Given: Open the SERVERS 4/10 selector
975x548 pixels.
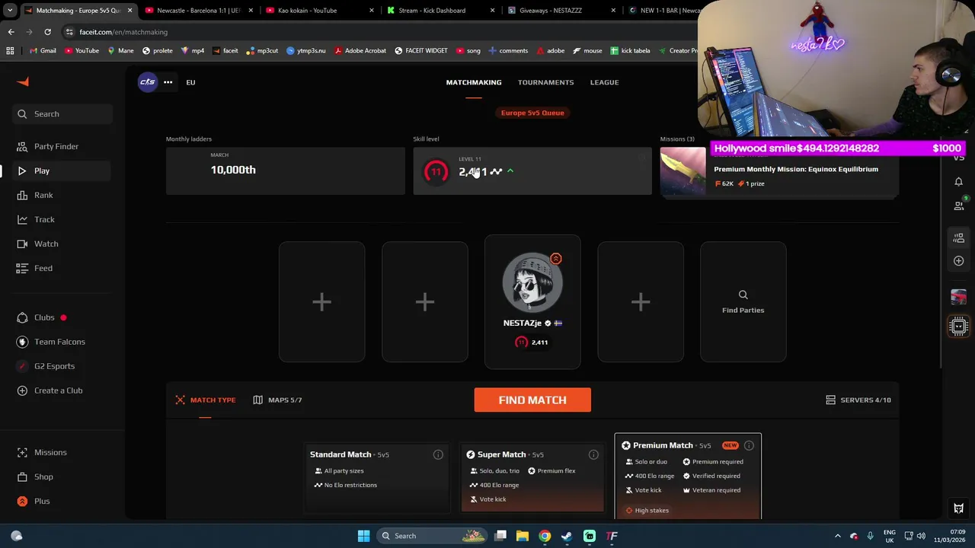Looking at the screenshot, I should click(858, 400).
